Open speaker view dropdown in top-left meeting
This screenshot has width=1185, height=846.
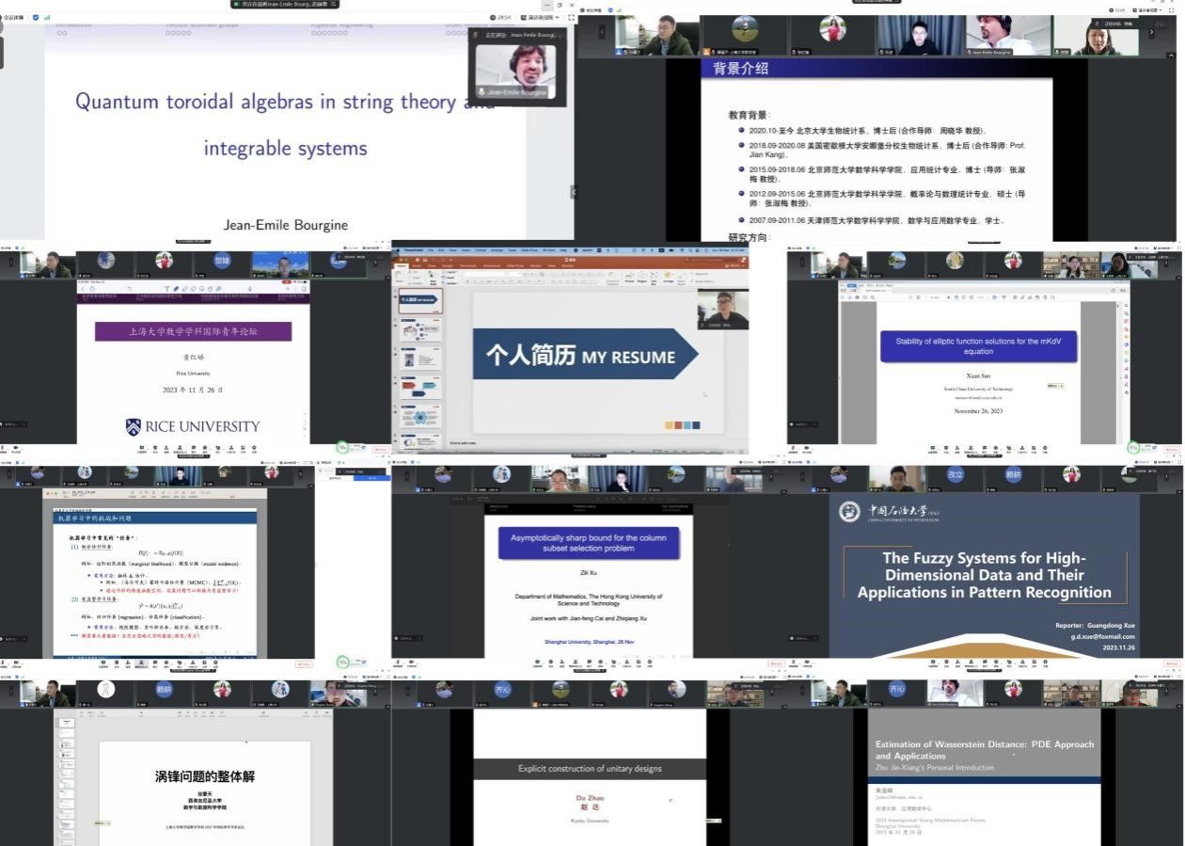[543, 17]
